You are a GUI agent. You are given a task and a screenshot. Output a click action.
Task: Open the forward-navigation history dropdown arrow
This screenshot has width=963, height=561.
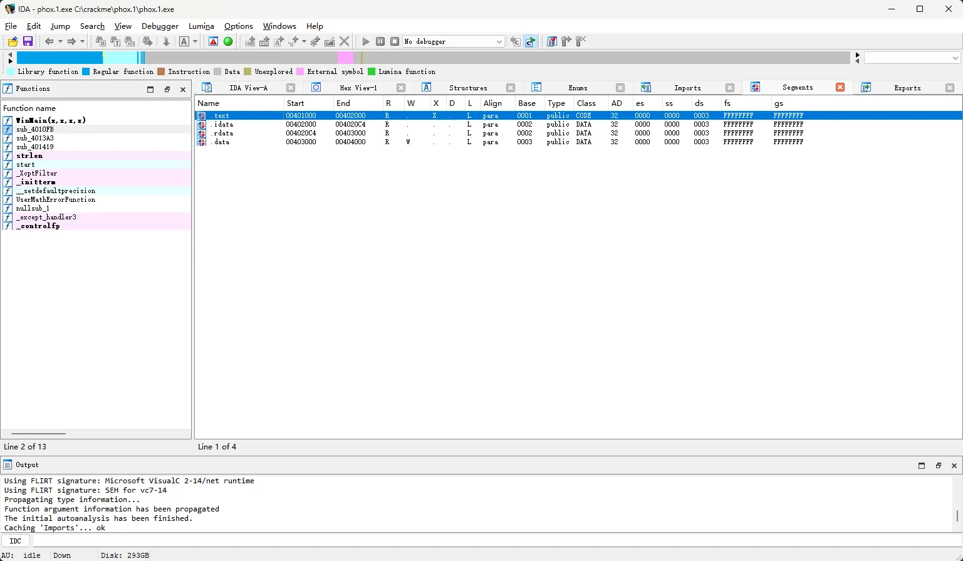(82, 41)
